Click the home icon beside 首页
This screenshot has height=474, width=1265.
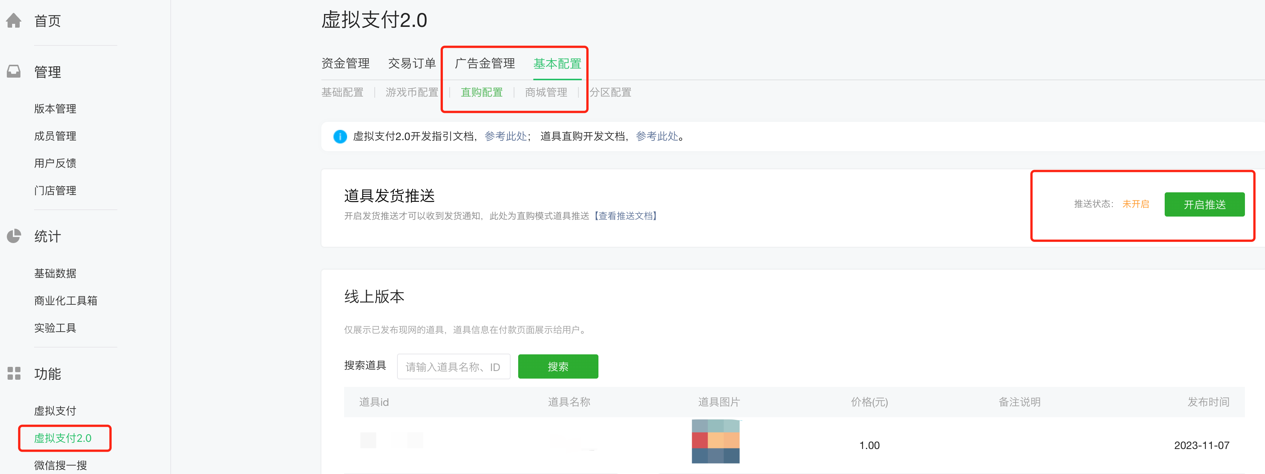(x=14, y=20)
